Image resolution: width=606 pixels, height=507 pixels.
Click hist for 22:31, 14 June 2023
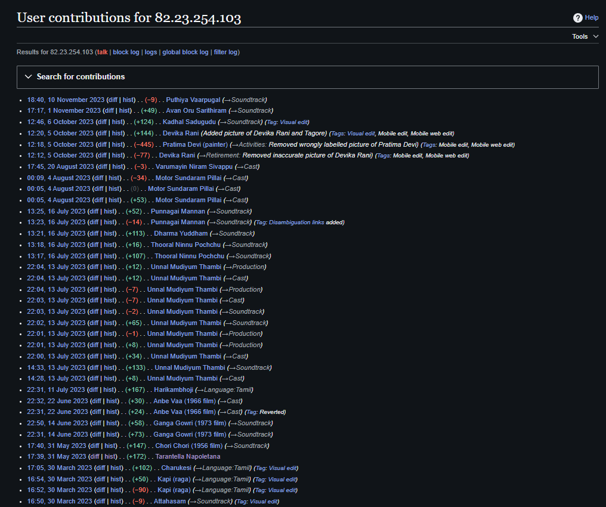tap(113, 434)
